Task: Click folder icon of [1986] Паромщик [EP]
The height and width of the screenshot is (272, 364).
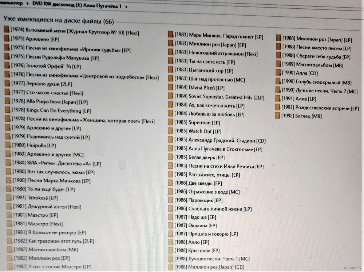Action: pos(171,200)
